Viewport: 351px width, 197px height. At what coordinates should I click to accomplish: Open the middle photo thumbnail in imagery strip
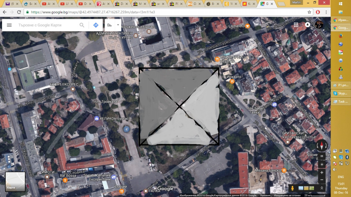point(306,188)
